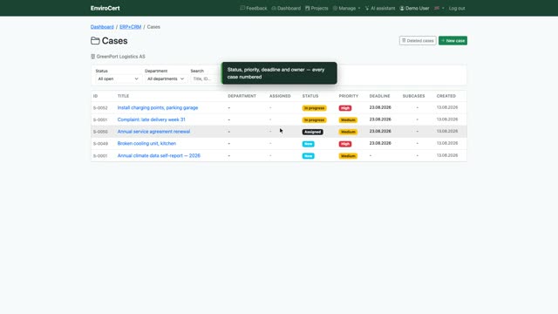Screen dimensions: 558x314
Task: Open case Annual service agreement renewal
Action: click(153, 132)
